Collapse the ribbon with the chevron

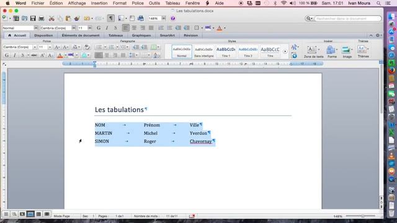pos(371,35)
